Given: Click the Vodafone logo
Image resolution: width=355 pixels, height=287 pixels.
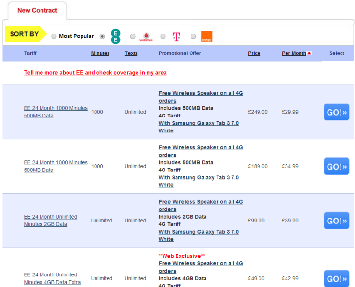Looking at the screenshot, I should pos(146,37).
